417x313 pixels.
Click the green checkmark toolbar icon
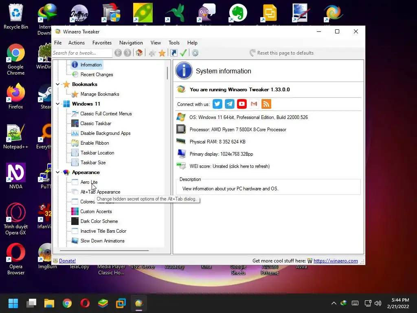[183, 53]
